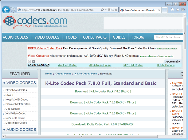Open the K Lite Codecs ad link

[166, 65]
